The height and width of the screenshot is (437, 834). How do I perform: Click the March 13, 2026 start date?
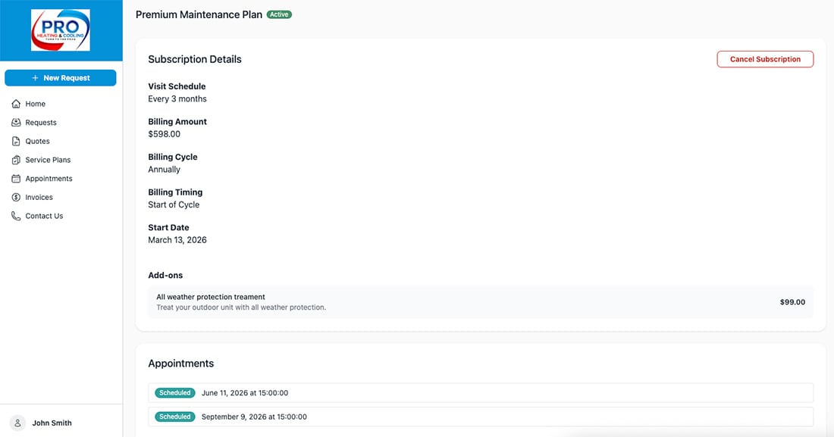click(177, 240)
